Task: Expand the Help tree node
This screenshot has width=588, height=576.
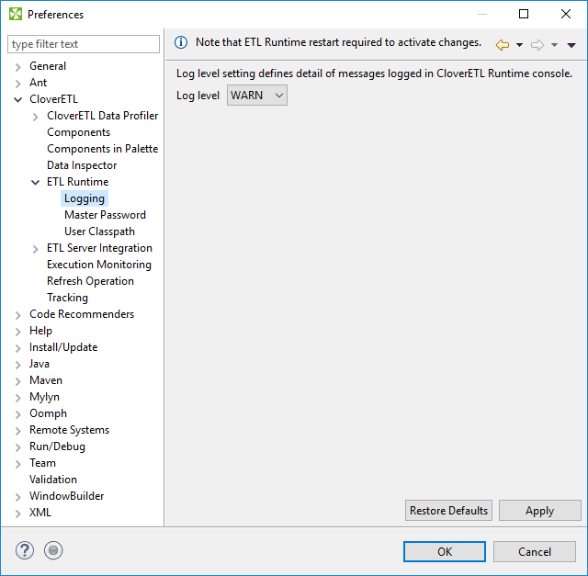Action: click(18, 332)
